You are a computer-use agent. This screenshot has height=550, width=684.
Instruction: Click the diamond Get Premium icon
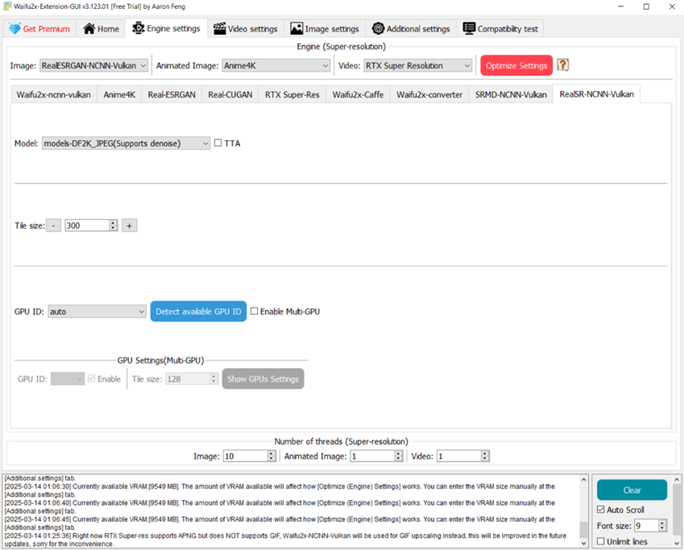[15, 29]
